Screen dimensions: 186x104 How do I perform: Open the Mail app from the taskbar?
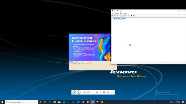[x=64, y=102]
